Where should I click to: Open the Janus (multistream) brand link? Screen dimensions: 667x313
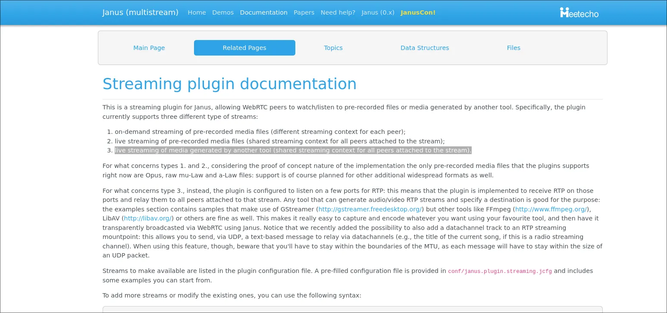click(140, 12)
